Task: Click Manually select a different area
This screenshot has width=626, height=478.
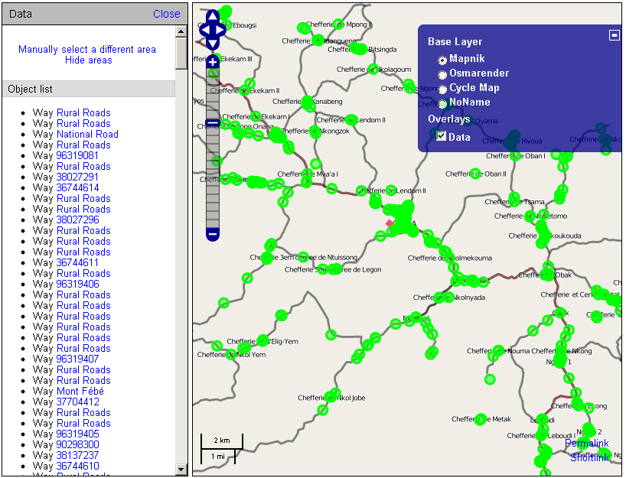Action: [87, 49]
